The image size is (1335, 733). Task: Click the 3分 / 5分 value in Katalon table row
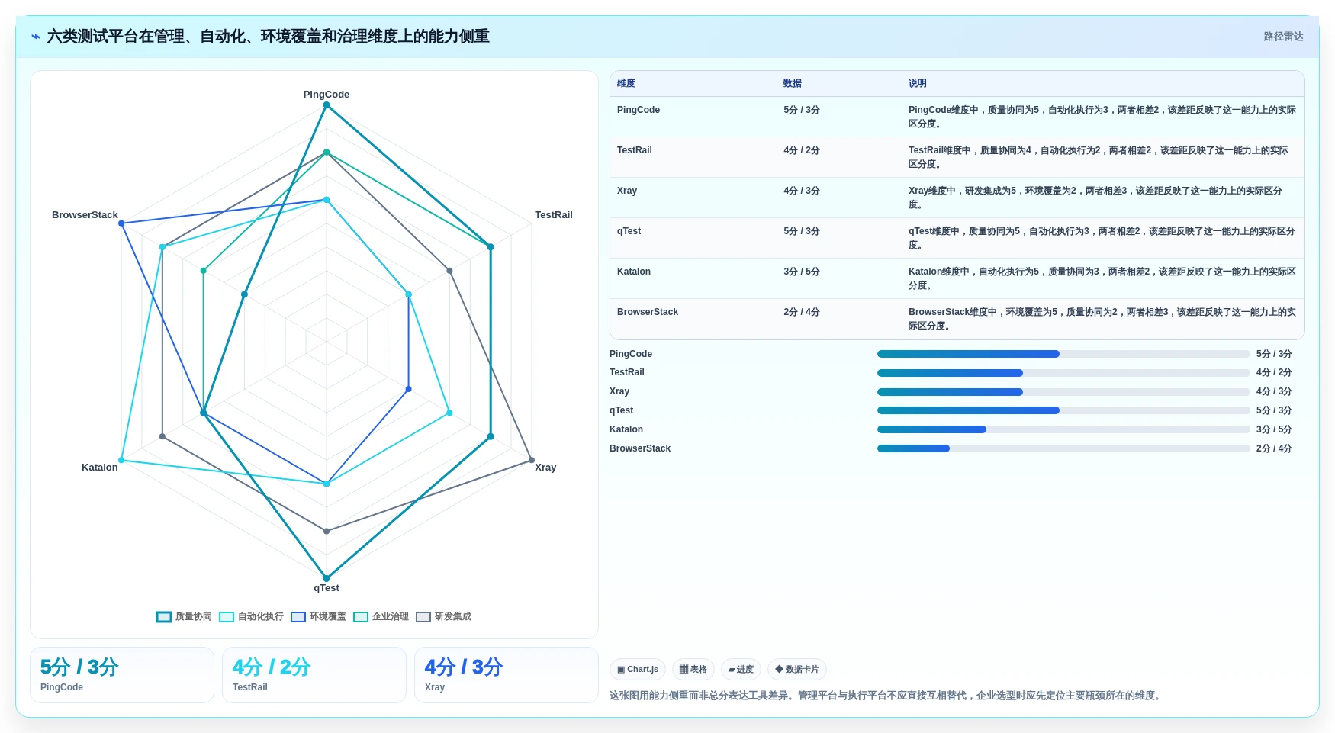click(x=802, y=272)
